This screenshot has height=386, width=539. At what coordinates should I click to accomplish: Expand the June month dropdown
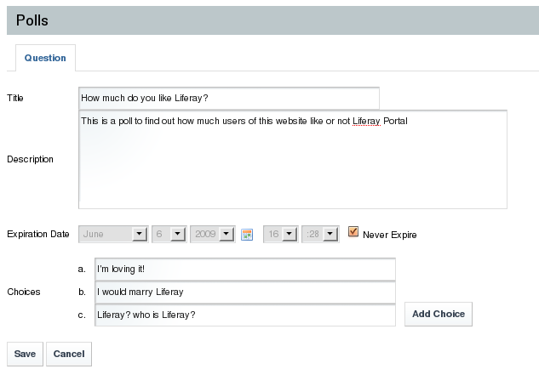tap(113, 234)
